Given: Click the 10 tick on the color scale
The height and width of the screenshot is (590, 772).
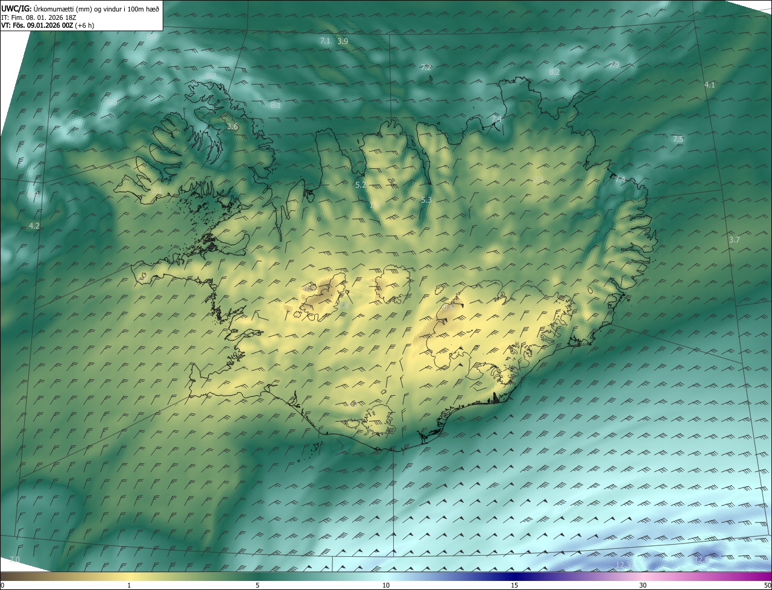Looking at the screenshot, I should point(386,586).
